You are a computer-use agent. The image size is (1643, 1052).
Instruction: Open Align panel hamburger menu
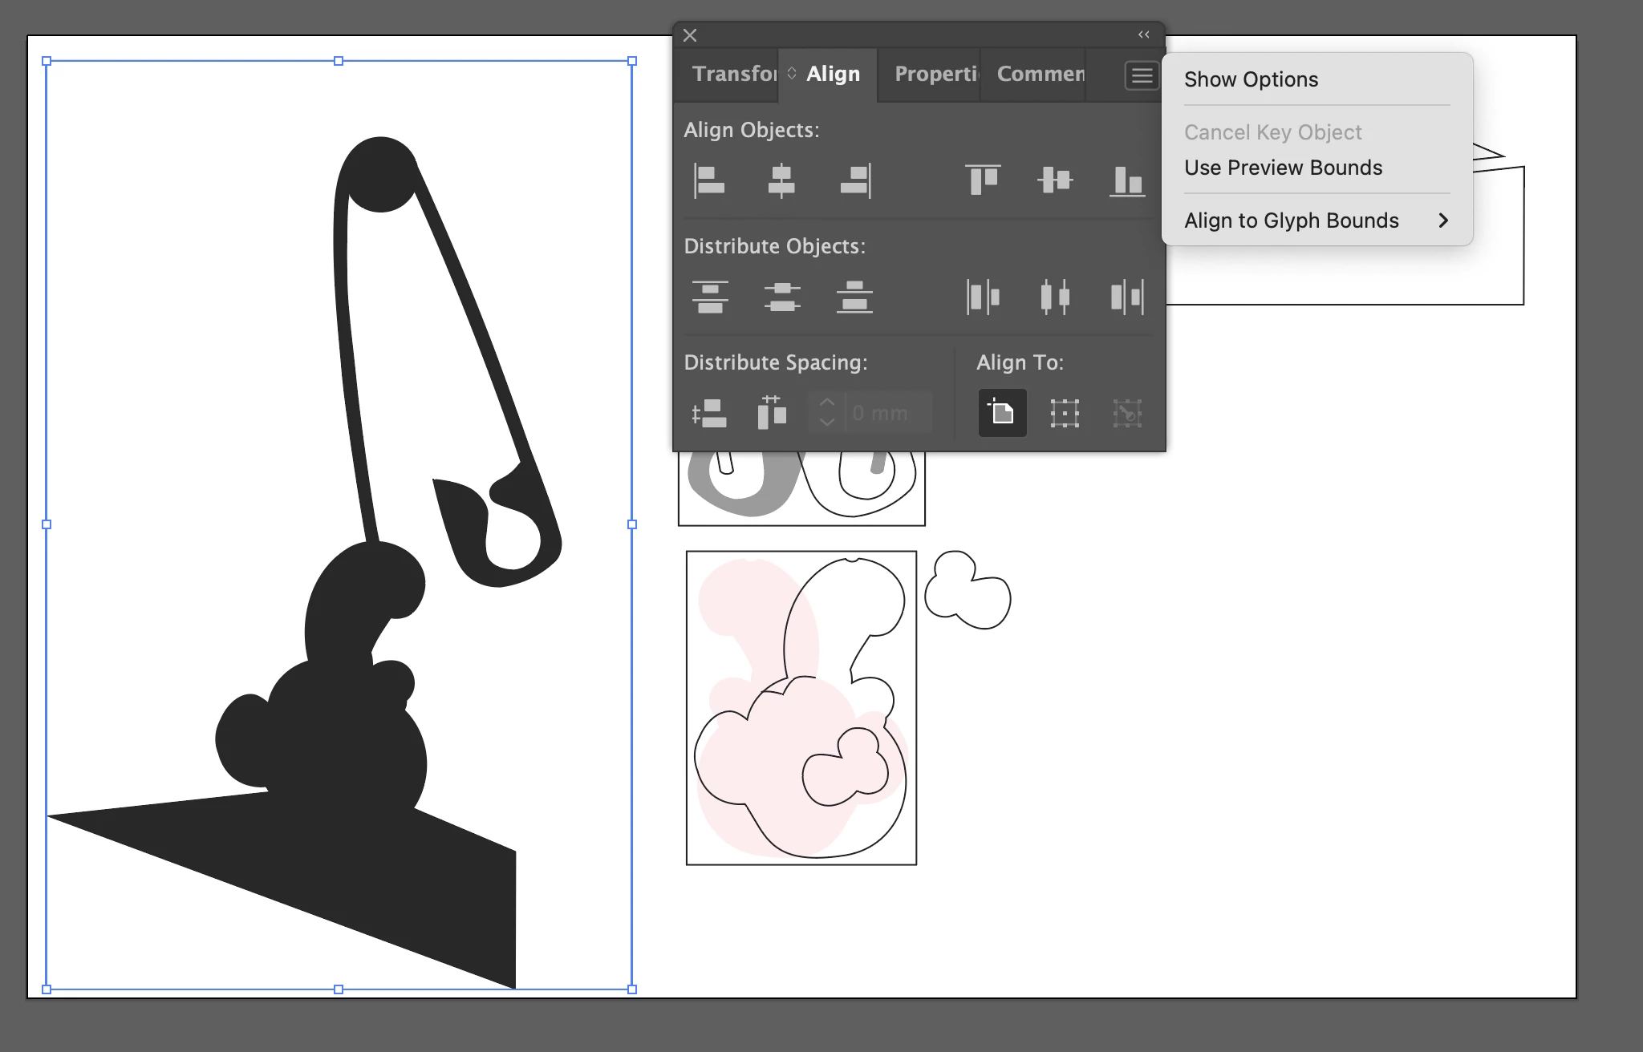[x=1142, y=76]
